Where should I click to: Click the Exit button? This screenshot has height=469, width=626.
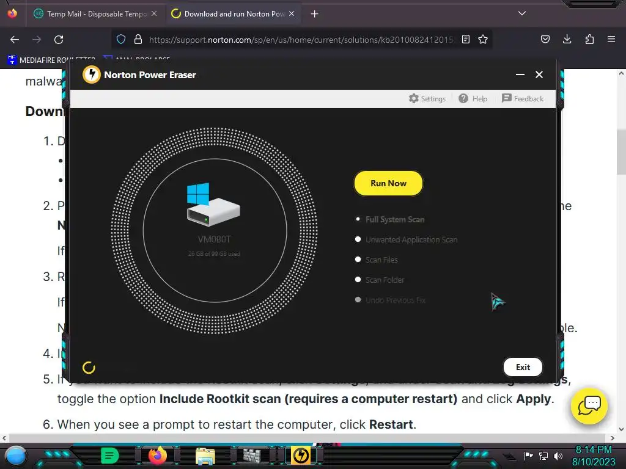(x=523, y=367)
